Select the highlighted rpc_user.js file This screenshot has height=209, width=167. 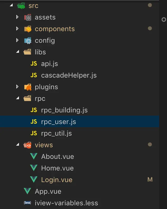click(80, 122)
